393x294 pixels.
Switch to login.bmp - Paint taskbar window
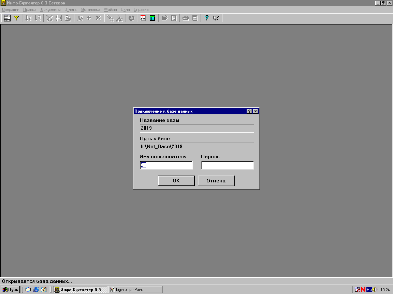pos(135,290)
